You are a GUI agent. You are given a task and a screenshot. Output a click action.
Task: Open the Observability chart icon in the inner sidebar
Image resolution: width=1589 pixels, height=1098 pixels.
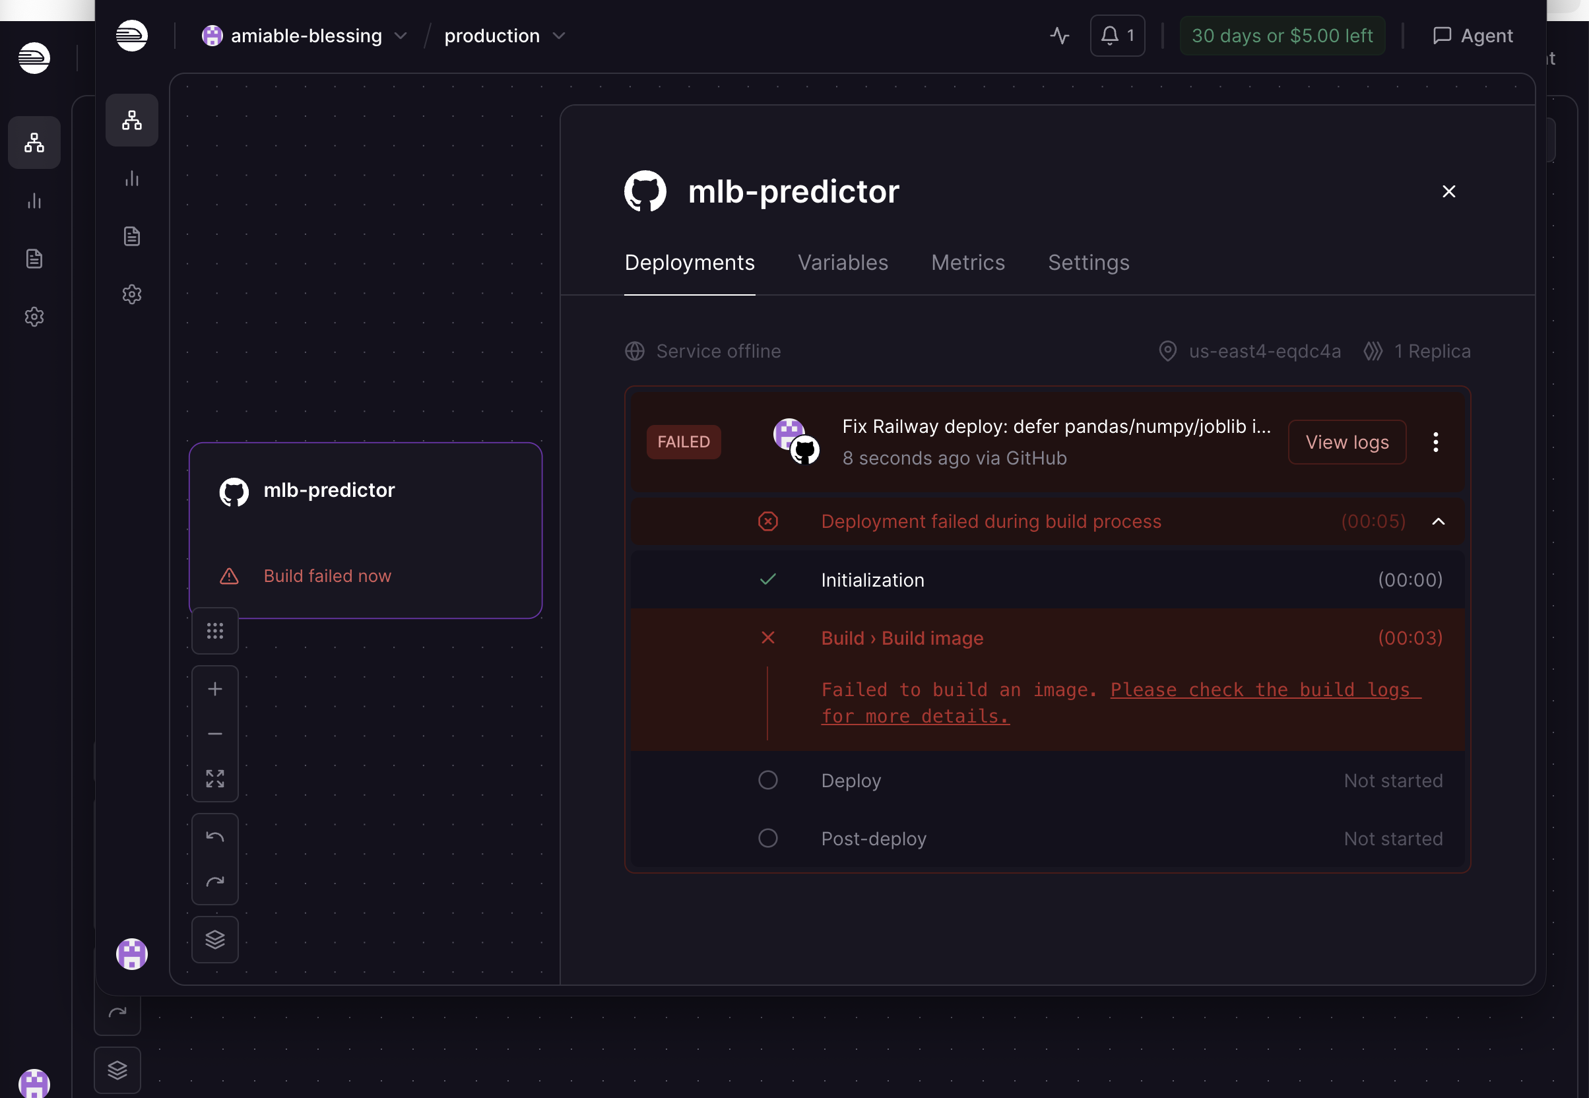point(131,179)
